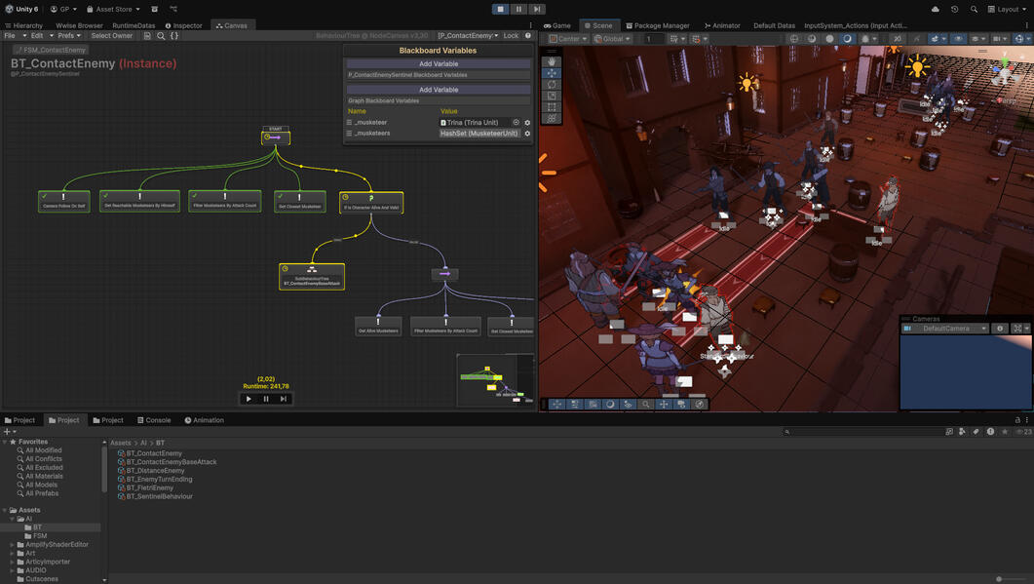
Task: Open Undo History with the clock icon
Action: (x=954, y=9)
